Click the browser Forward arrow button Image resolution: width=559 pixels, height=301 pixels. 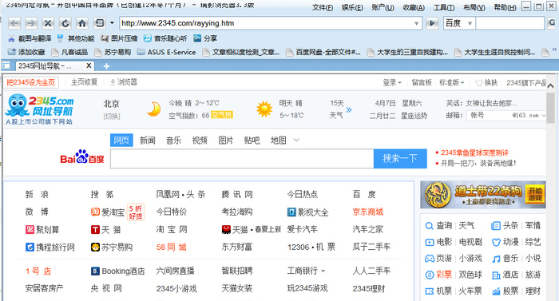(31, 23)
